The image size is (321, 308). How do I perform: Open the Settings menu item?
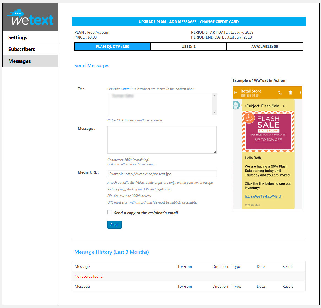point(30,37)
